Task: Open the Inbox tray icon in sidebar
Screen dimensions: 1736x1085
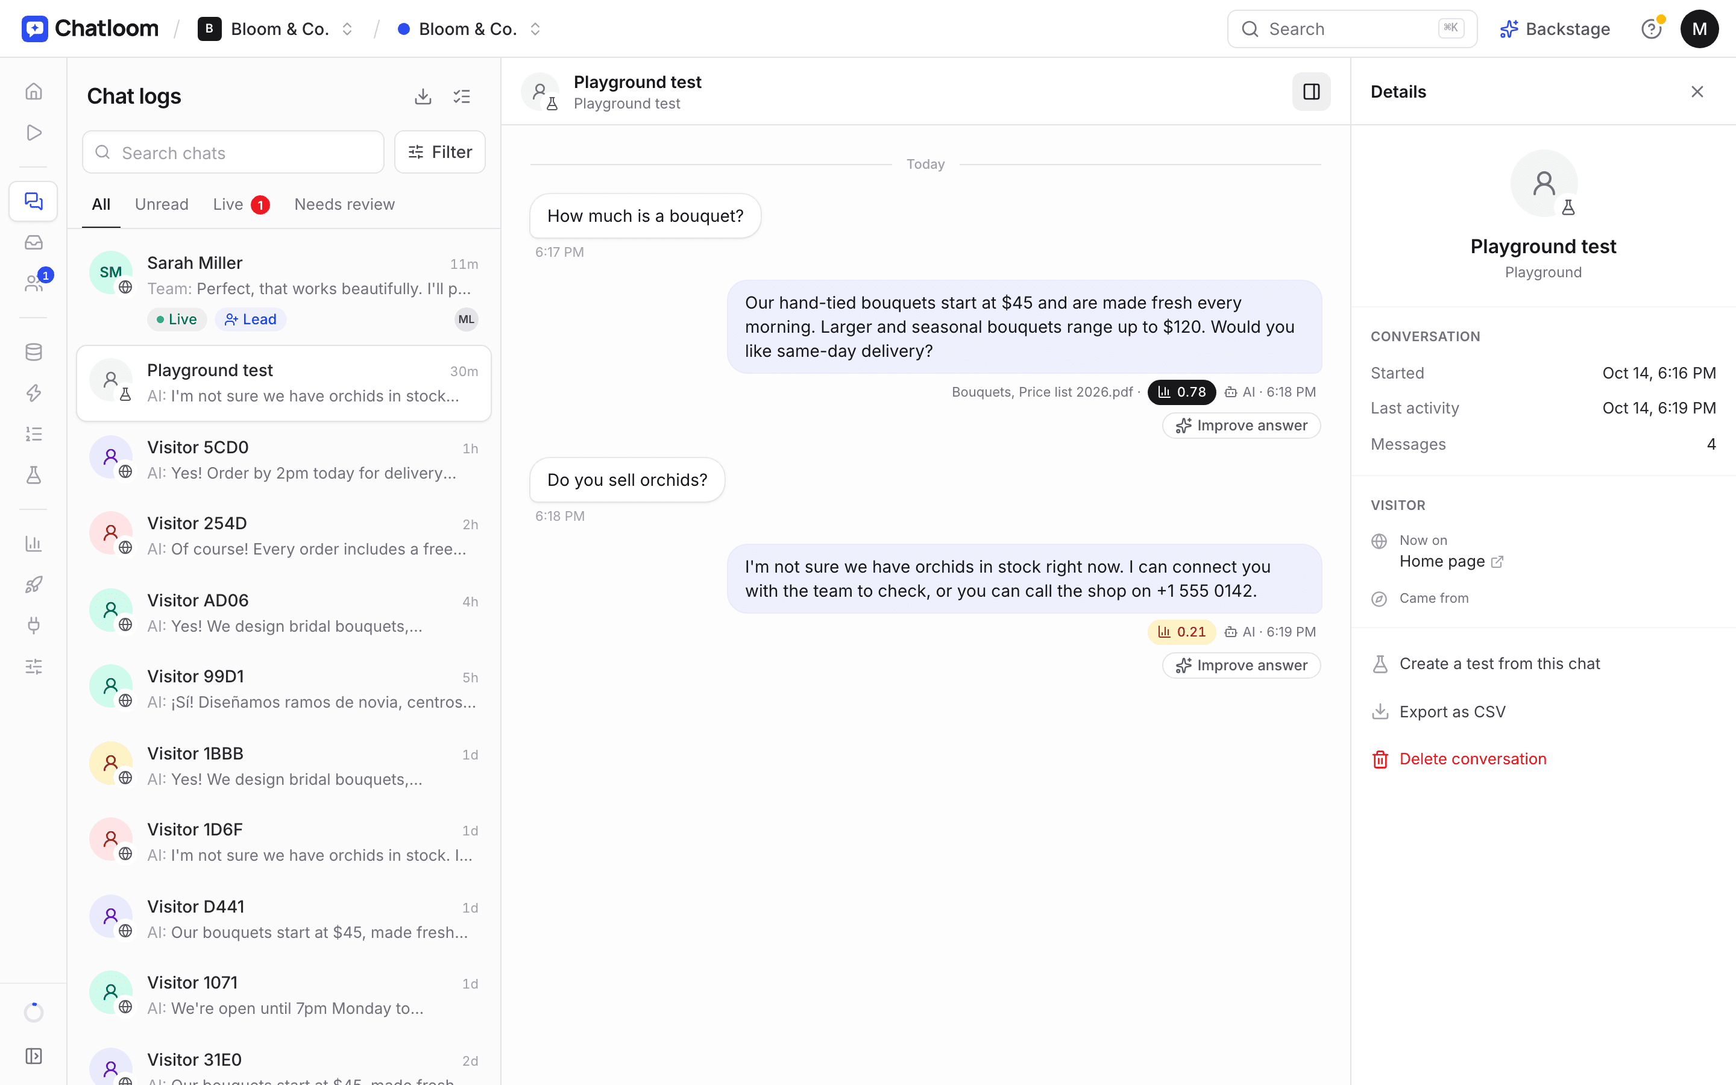Action: click(x=34, y=242)
